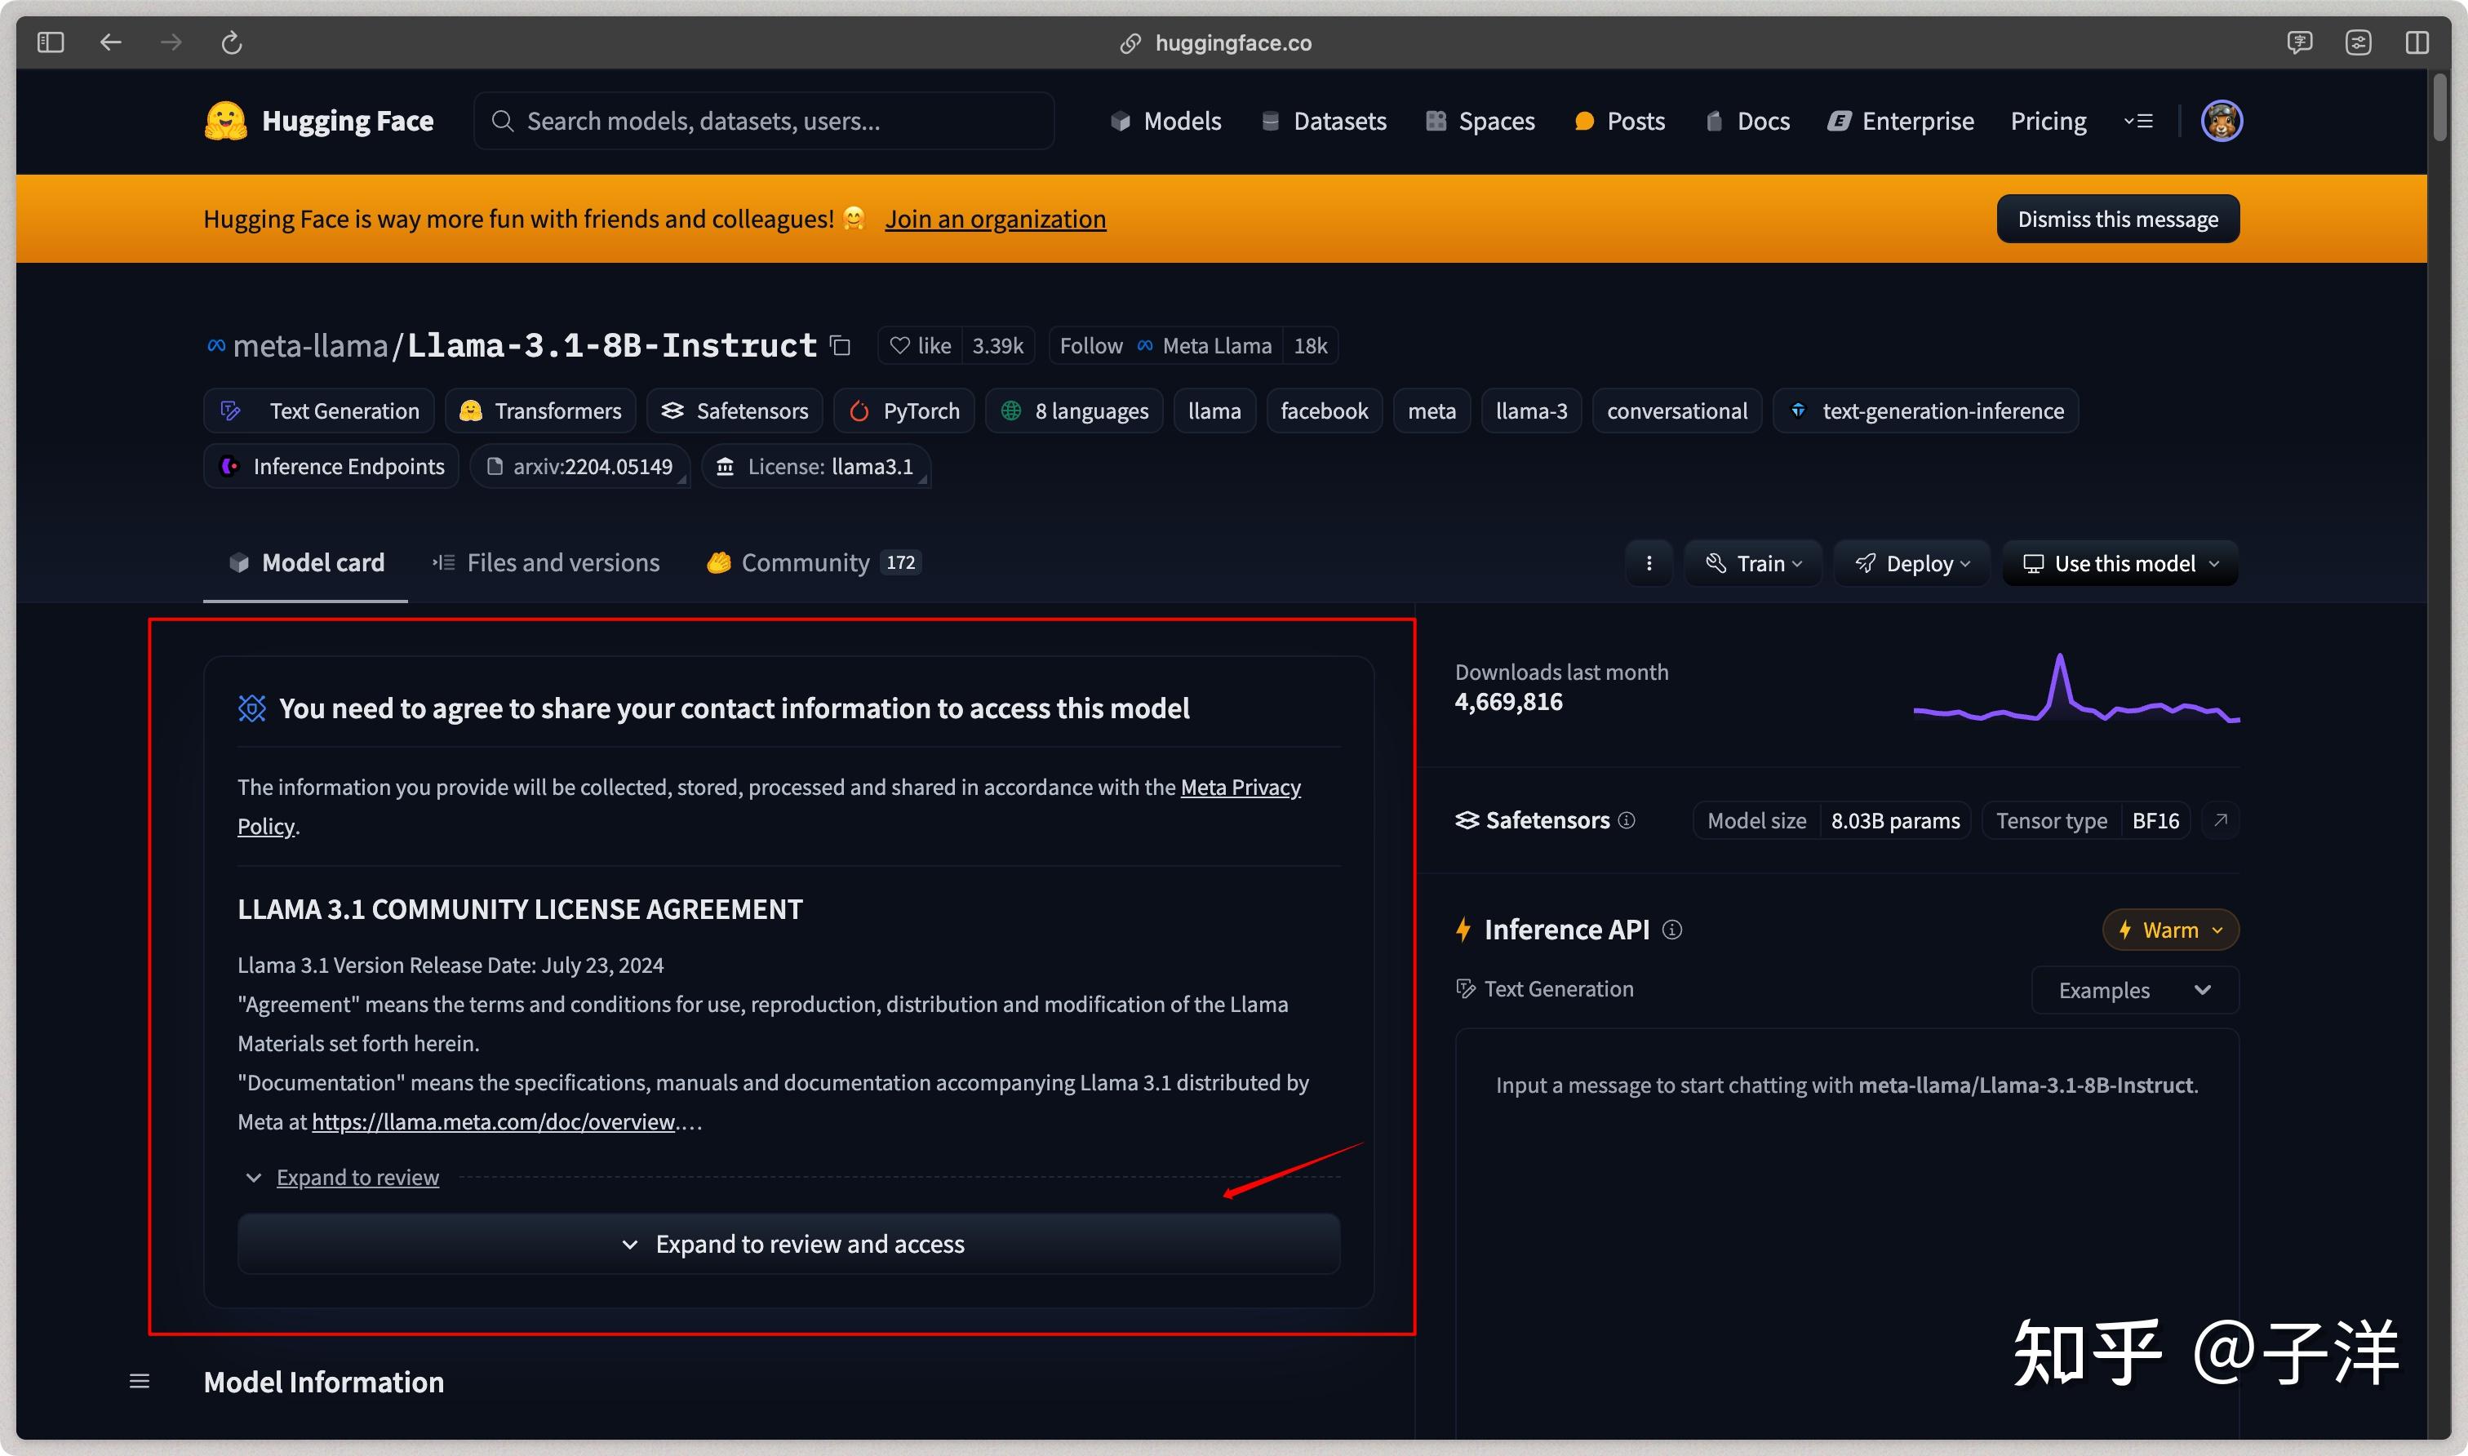This screenshot has width=2468, height=1456.
Task: Click Inference API info icon
Action: pos(1672,929)
